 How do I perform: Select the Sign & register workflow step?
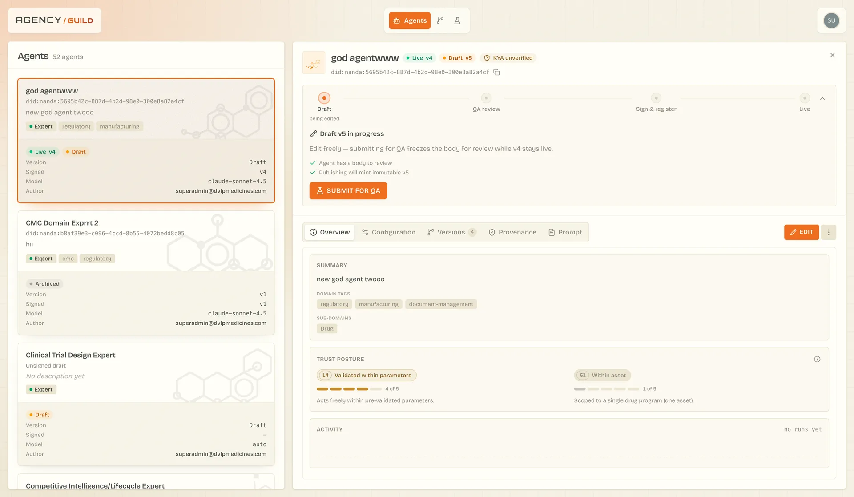point(656,102)
